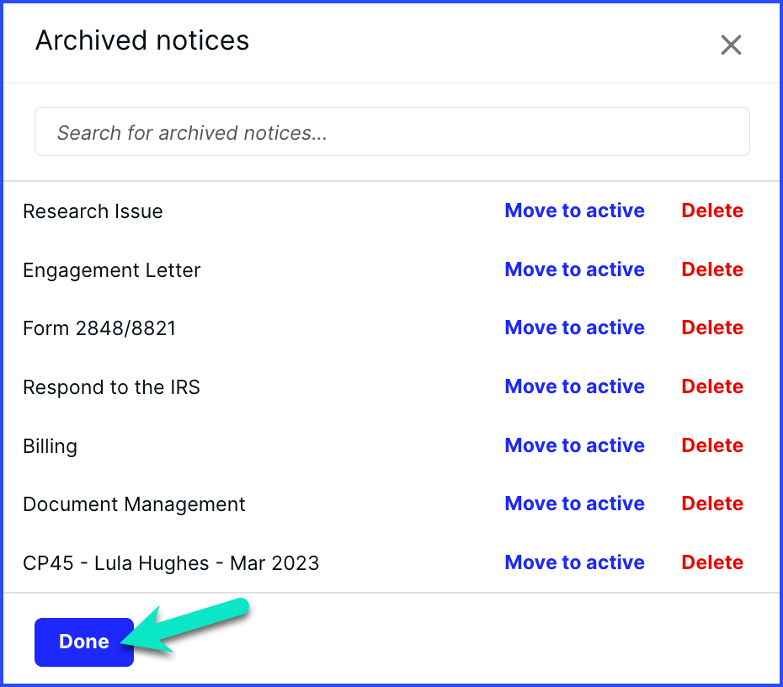Screen dimensions: 783x687
Task: Delete the Document Management notice
Action: tap(712, 503)
